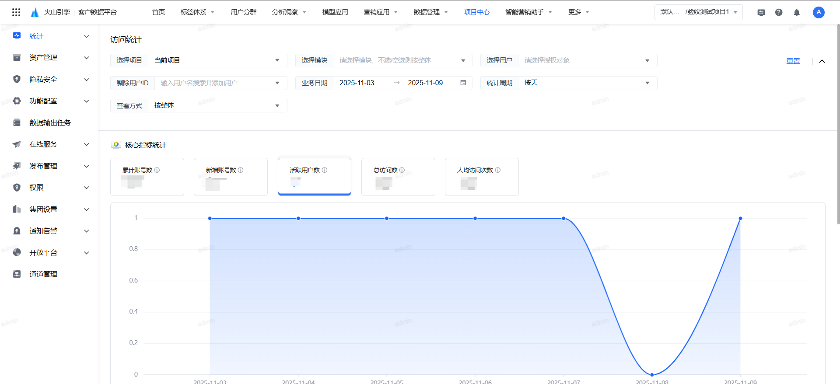This screenshot has height=384, width=840.
Task: Select the 总访问数 metric card
Action: click(x=398, y=177)
